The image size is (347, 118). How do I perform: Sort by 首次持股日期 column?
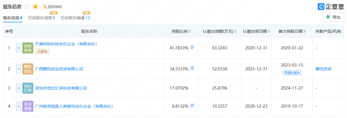click(292, 32)
